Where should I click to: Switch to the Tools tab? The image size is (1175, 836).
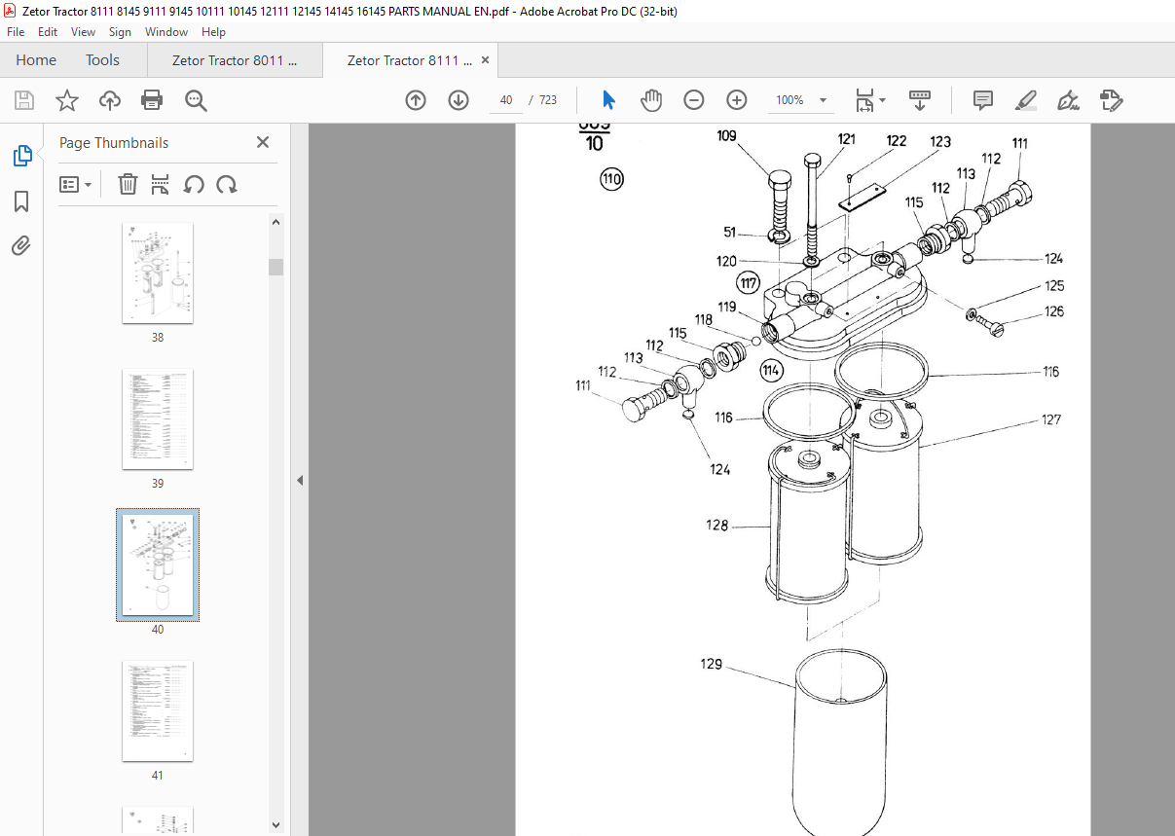point(102,60)
